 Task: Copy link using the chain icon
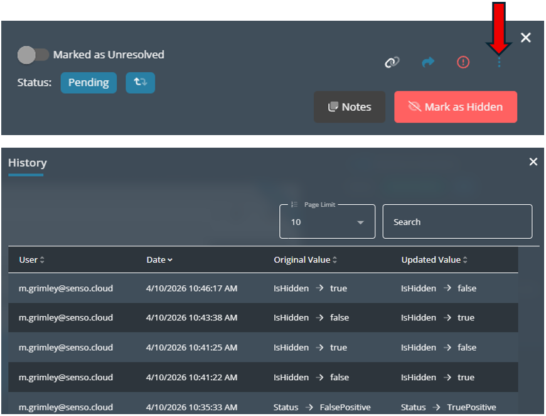392,62
